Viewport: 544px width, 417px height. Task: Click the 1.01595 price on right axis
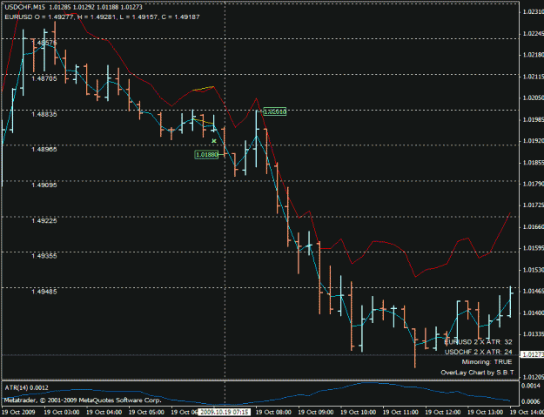pos(534,249)
